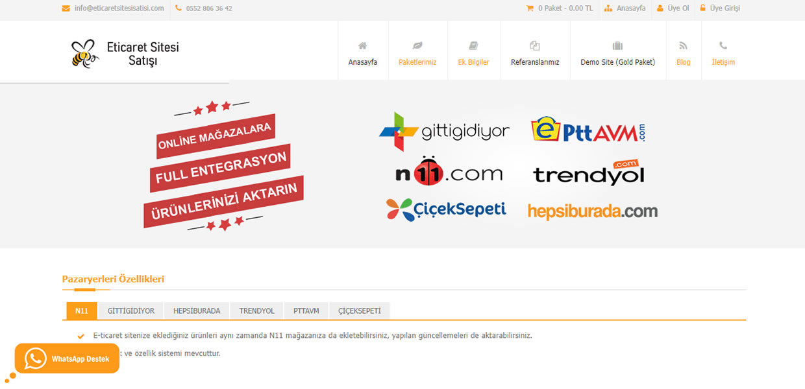Click the envelope email icon in top bar
The width and height of the screenshot is (805, 389).
pos(66,8)
